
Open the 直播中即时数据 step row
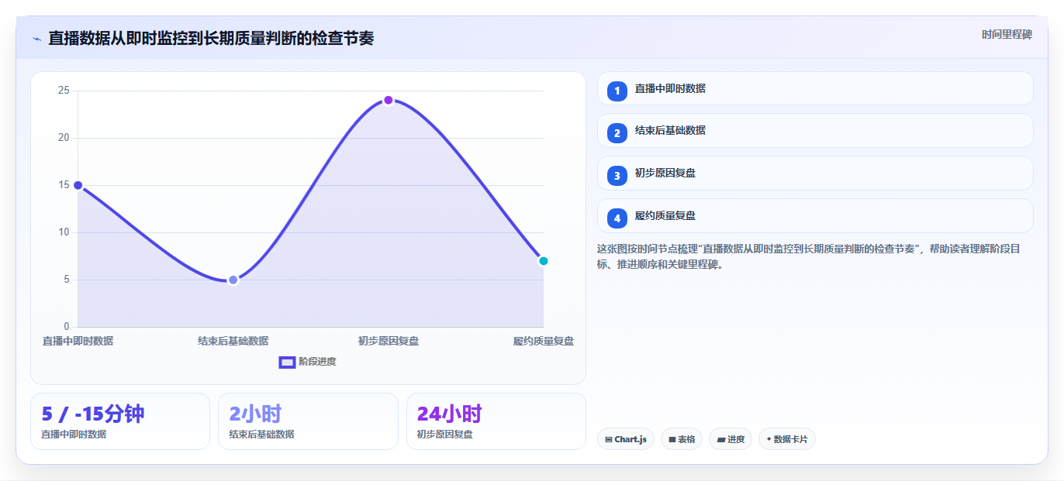[815, 88]
